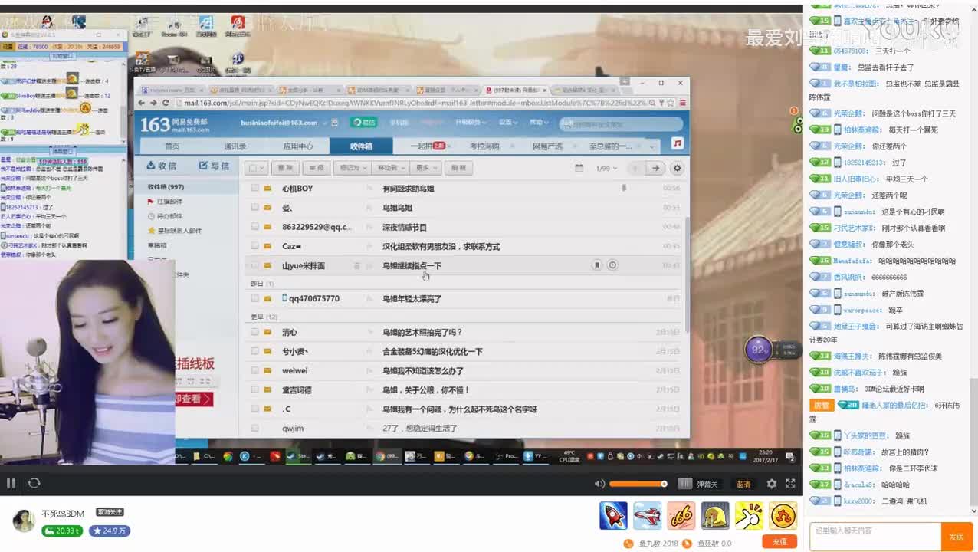Image resolution: width=978 pixels, height=552 pixels.
Task: Switch to the 应用中心 app center tab
Action: 298,146
